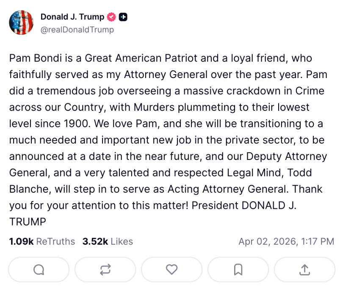Click Donald J. Trump's profile avatar
Viewport: 340px width, 297px height.
[x=21, y=22]
